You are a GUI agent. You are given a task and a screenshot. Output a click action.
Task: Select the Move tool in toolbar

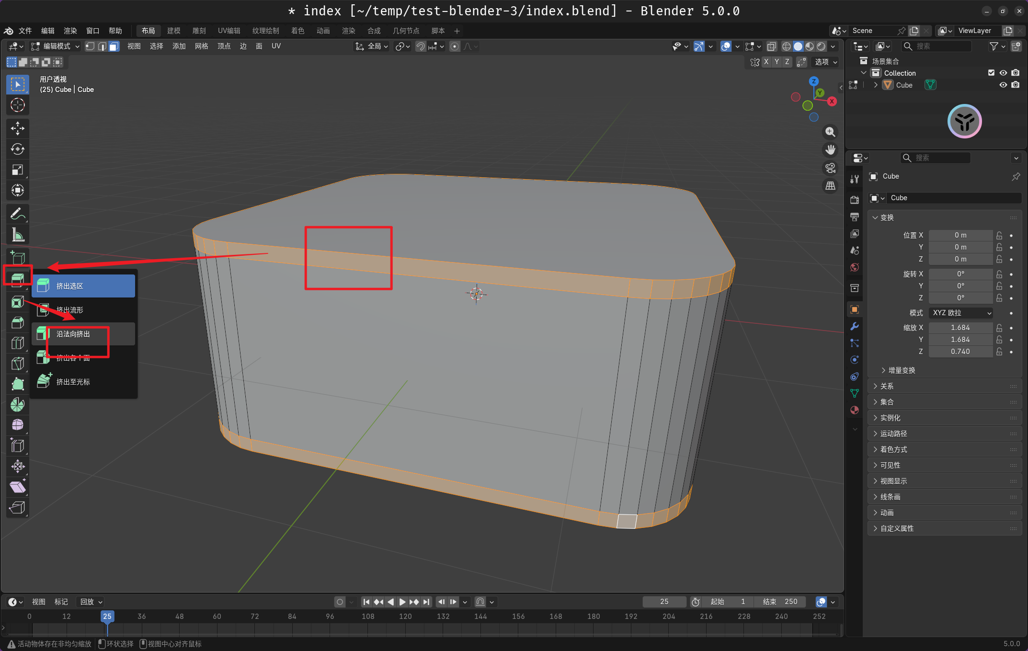coord(18,128)
